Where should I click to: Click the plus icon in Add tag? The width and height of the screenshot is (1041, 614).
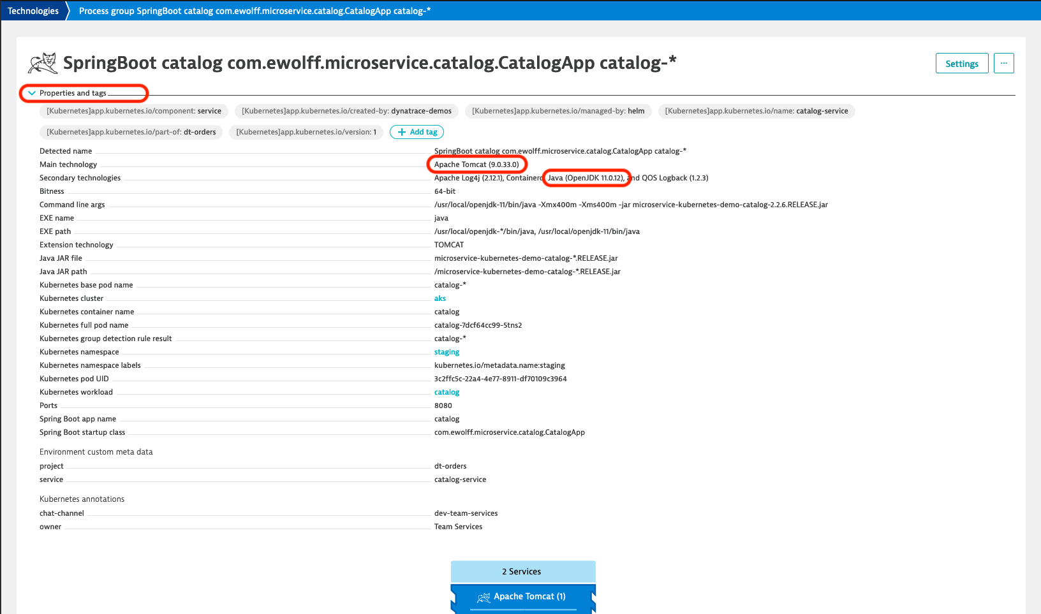click(402, 132)
